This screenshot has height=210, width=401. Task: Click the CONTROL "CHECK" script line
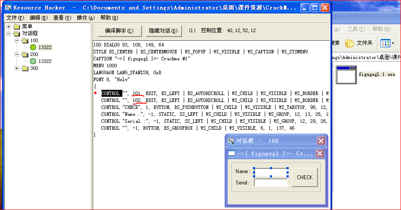click(x=214, y=107)
